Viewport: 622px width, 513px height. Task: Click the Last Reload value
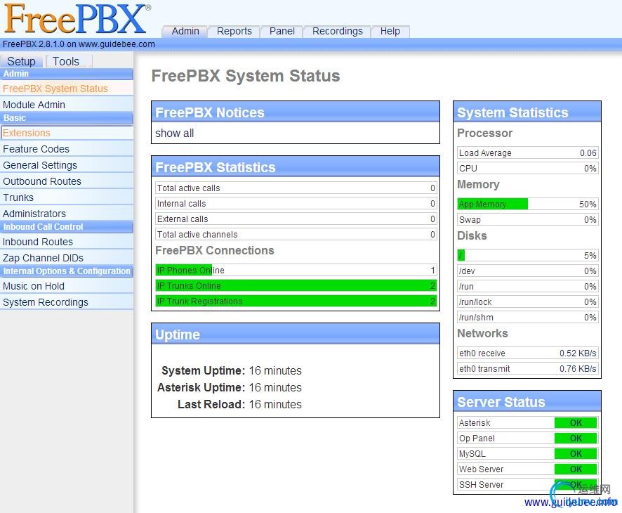(275, 404)
